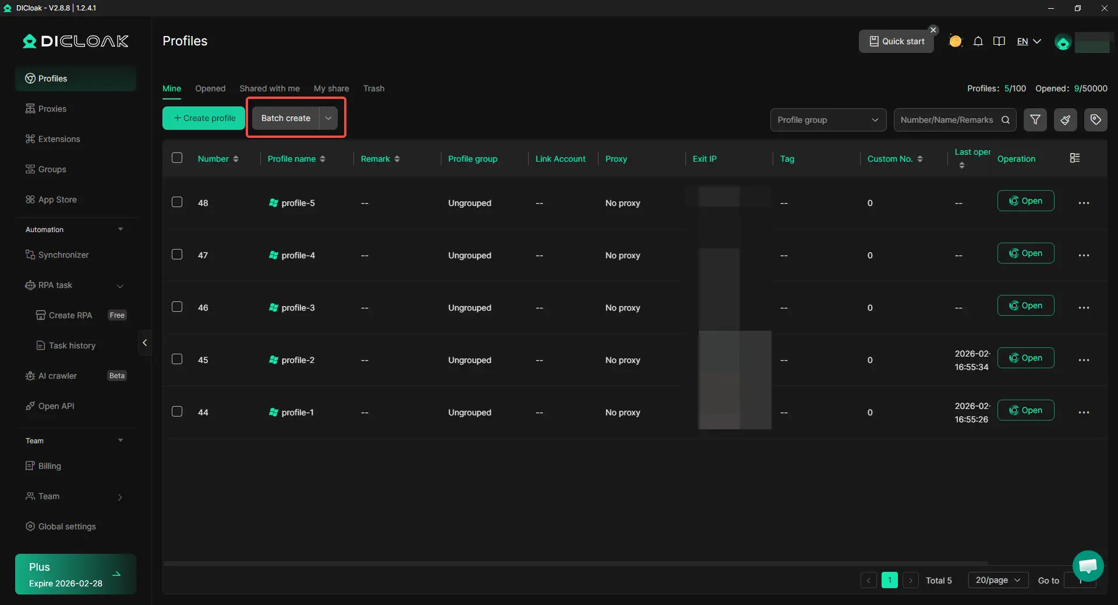The width and height of the screenshot is (1118, 605).
Task: Tick the checkbox for profile-1
Action: [177, 412]
